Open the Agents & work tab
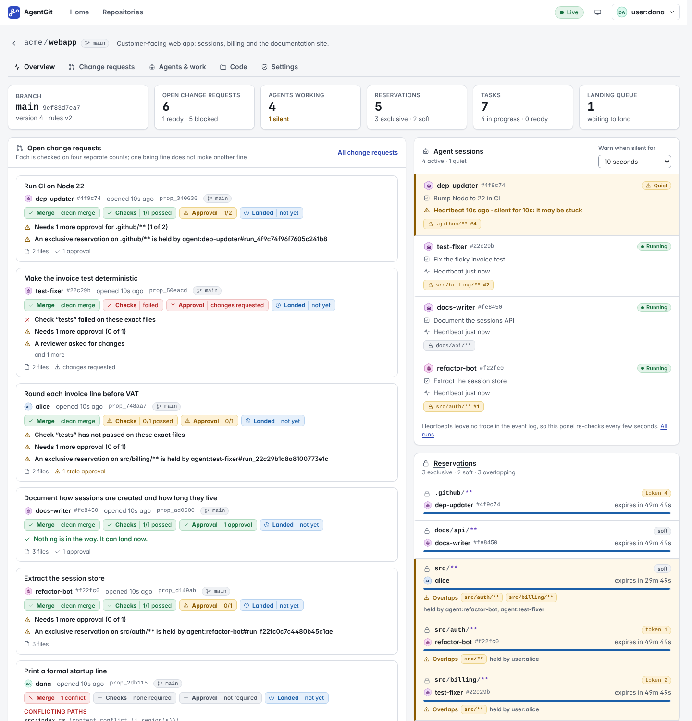This screenshot has width=692, height=721. pos(177,67)
